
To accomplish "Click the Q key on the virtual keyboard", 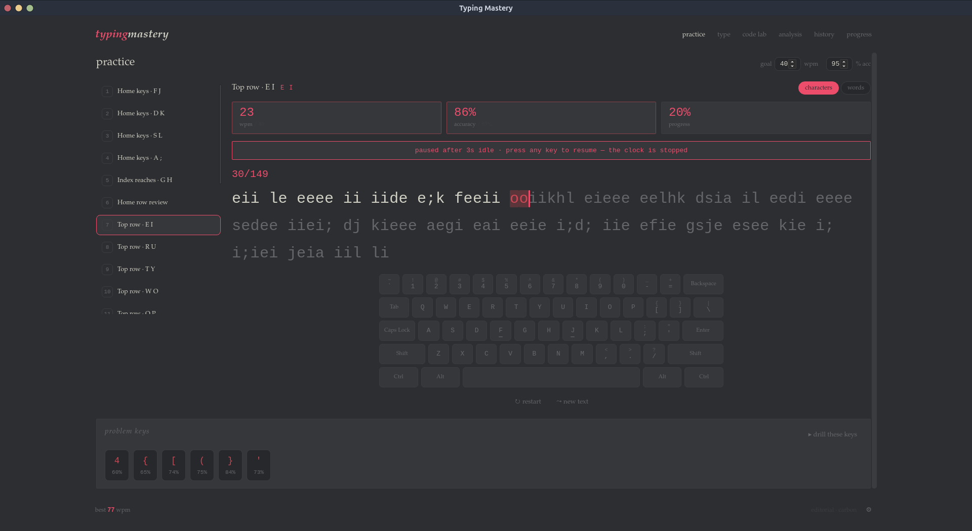I will click(422, 307).
